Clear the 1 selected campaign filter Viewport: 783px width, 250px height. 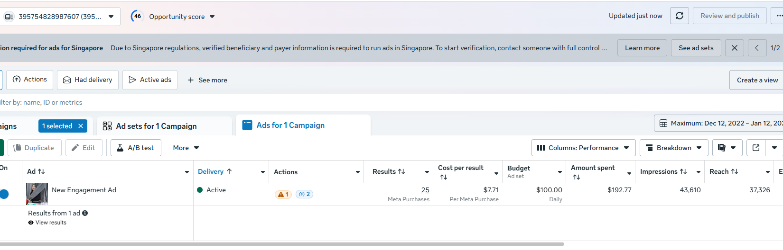[81, 126]
